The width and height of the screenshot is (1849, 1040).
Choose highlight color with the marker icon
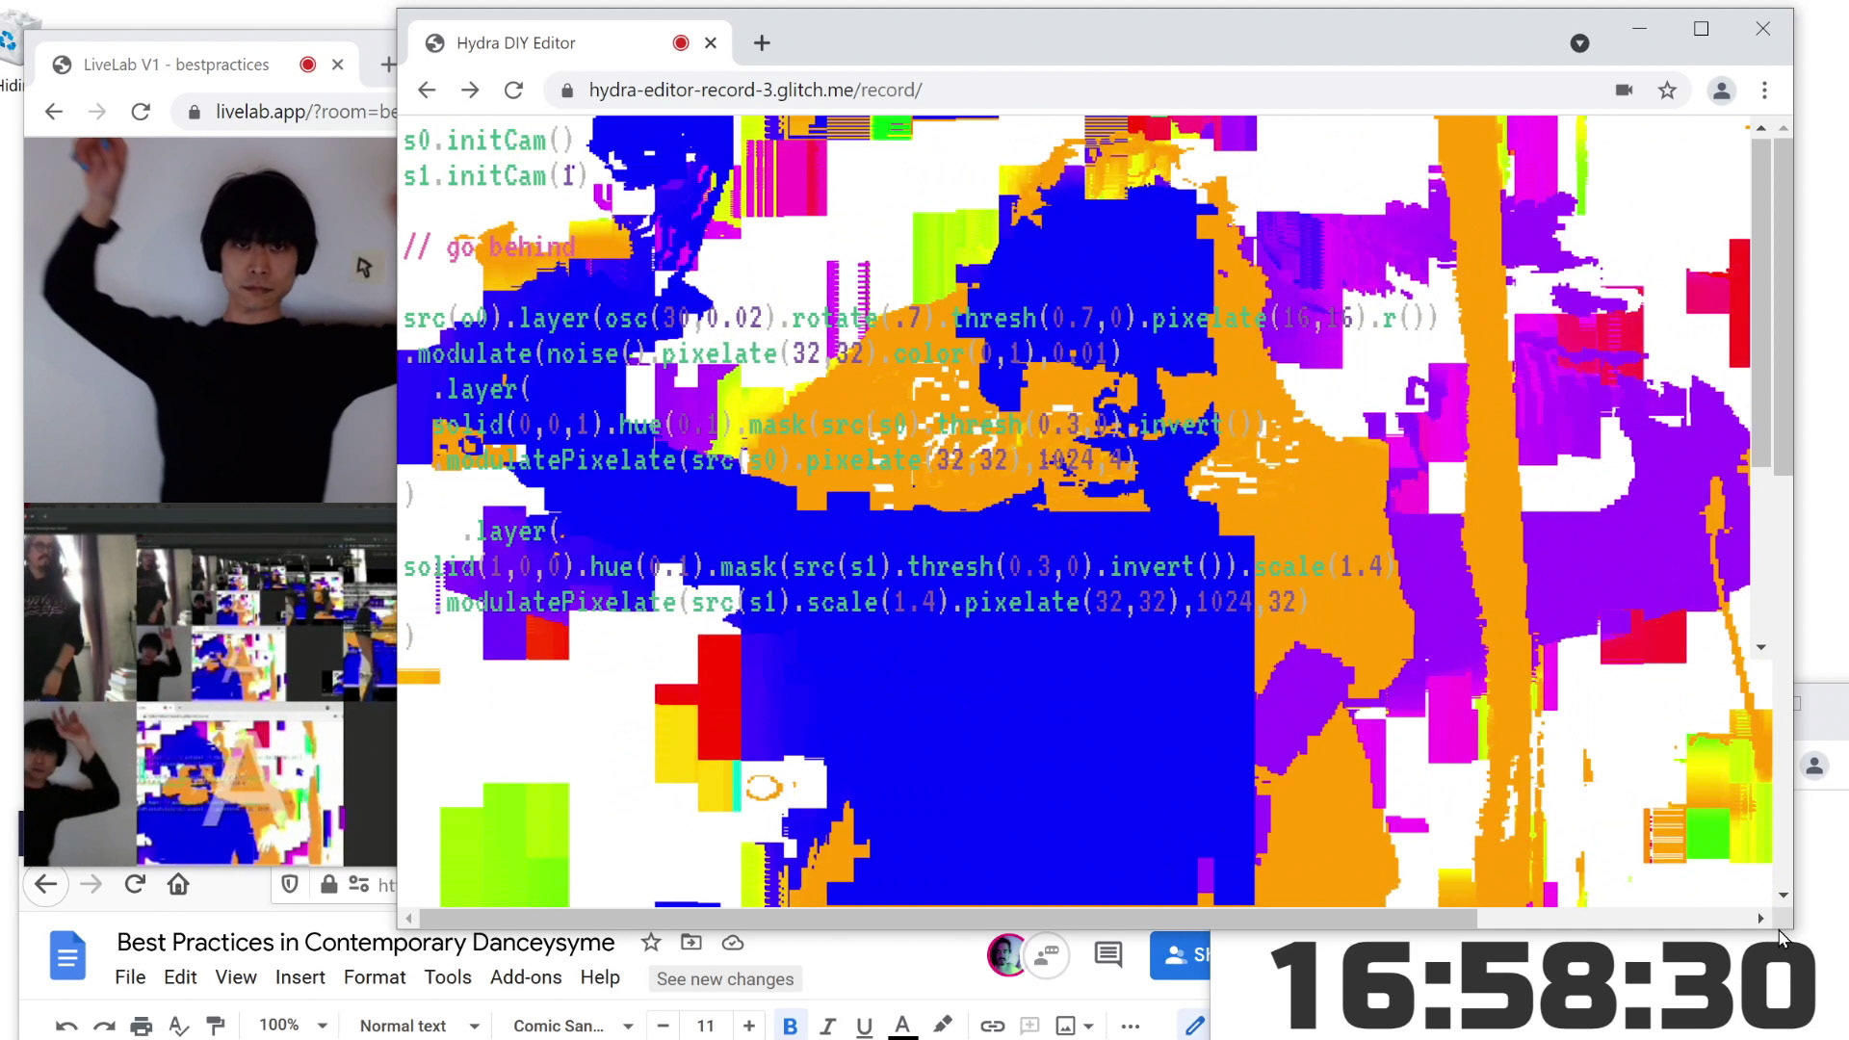(x=942, y=1026)
